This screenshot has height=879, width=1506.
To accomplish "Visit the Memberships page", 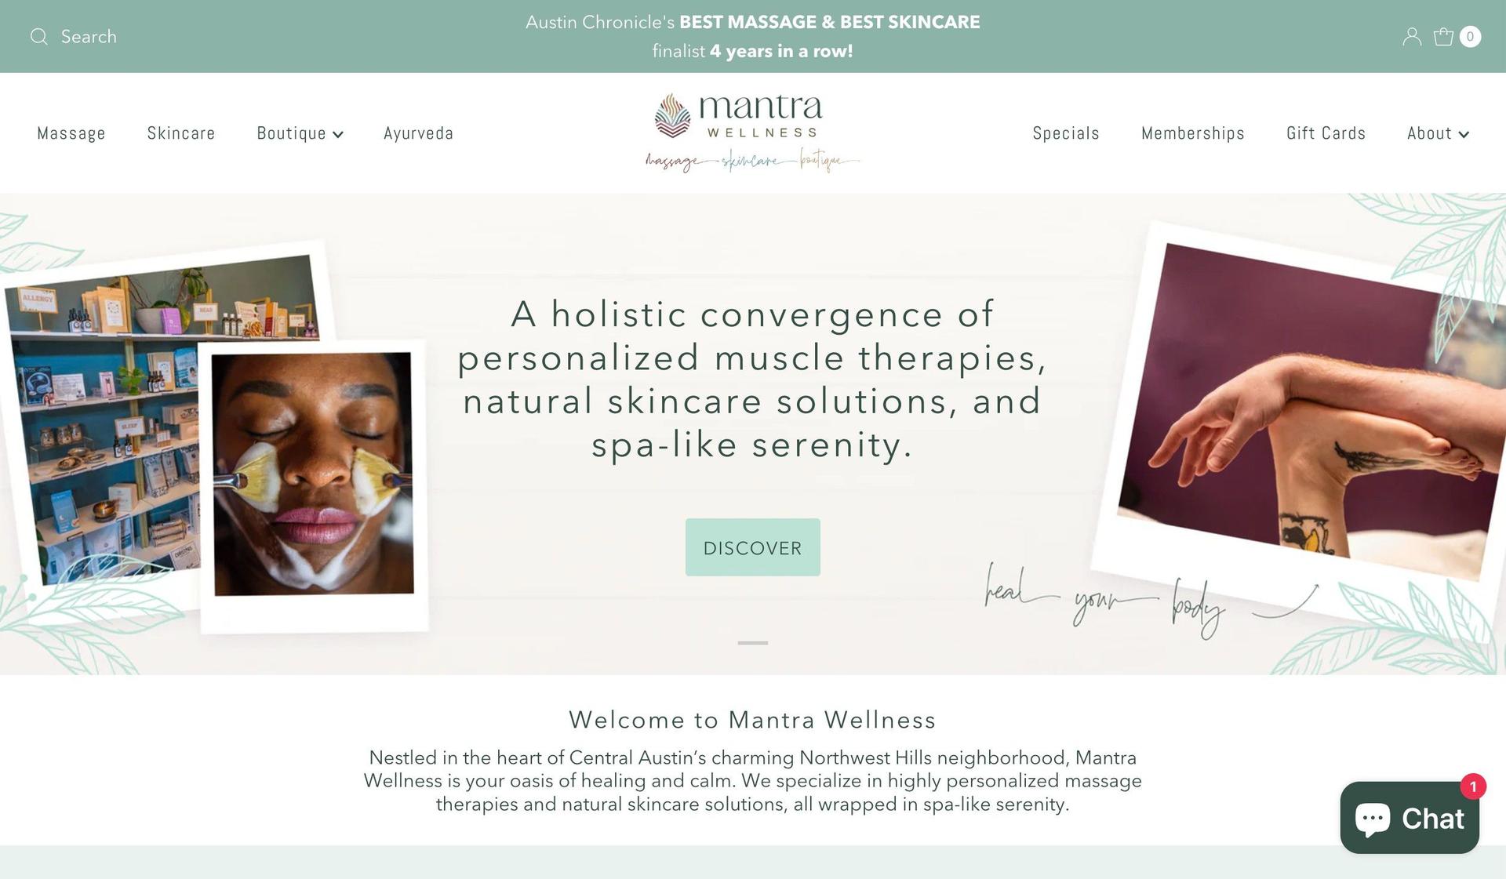I will (x=1193, y=134).
